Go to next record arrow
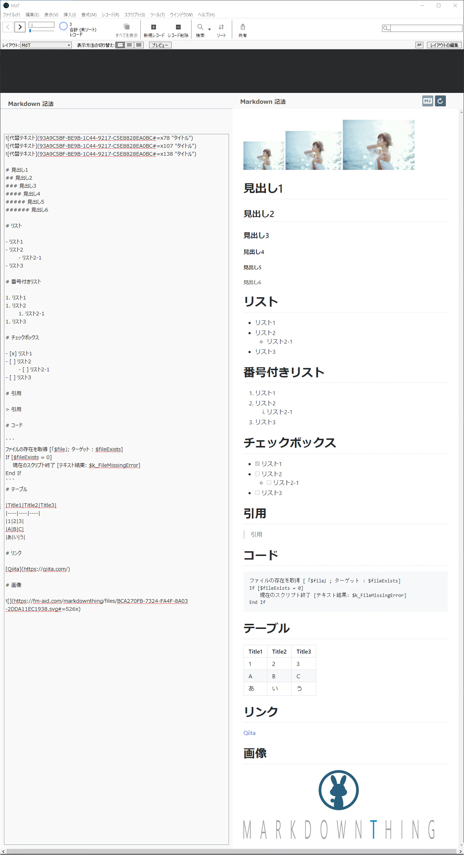464x855 pixels. pos(20,27)
